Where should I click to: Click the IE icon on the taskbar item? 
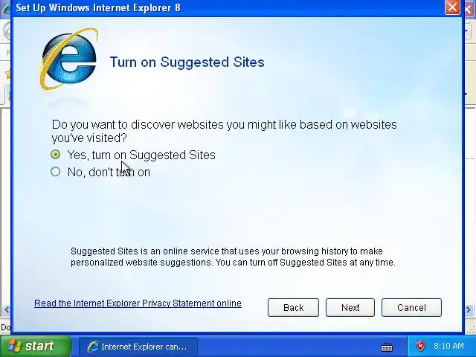tap(93, 347)
